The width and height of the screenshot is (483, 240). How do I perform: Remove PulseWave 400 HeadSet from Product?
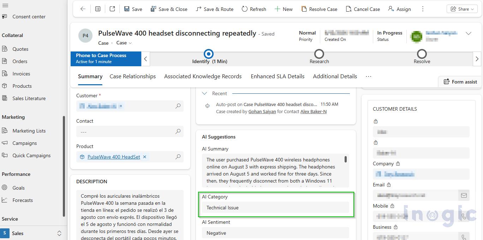[144, 157]
